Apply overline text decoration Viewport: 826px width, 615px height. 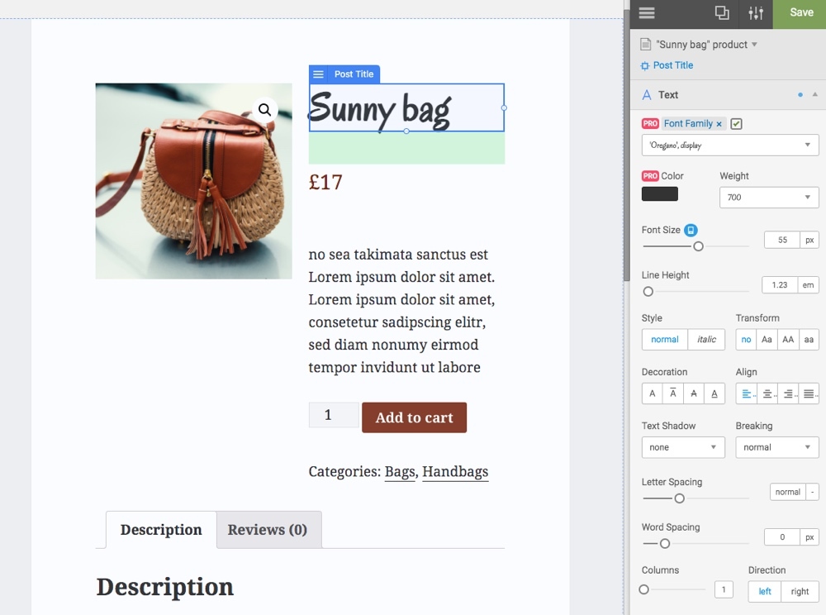click(x=673, y=393)
